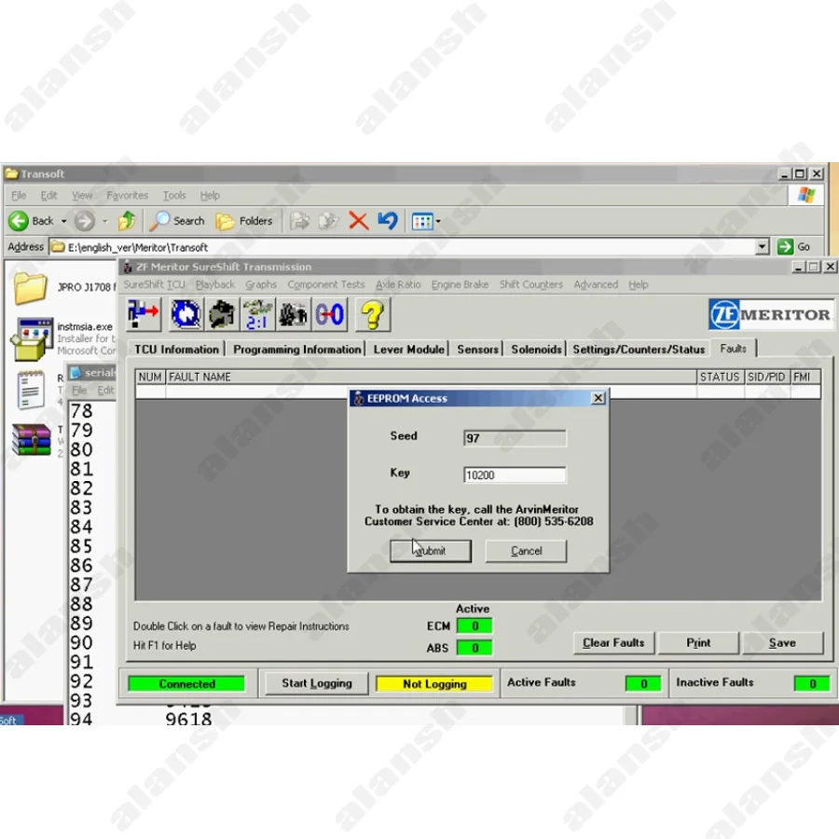Click the connect to TCU toolbar icon

144,313
